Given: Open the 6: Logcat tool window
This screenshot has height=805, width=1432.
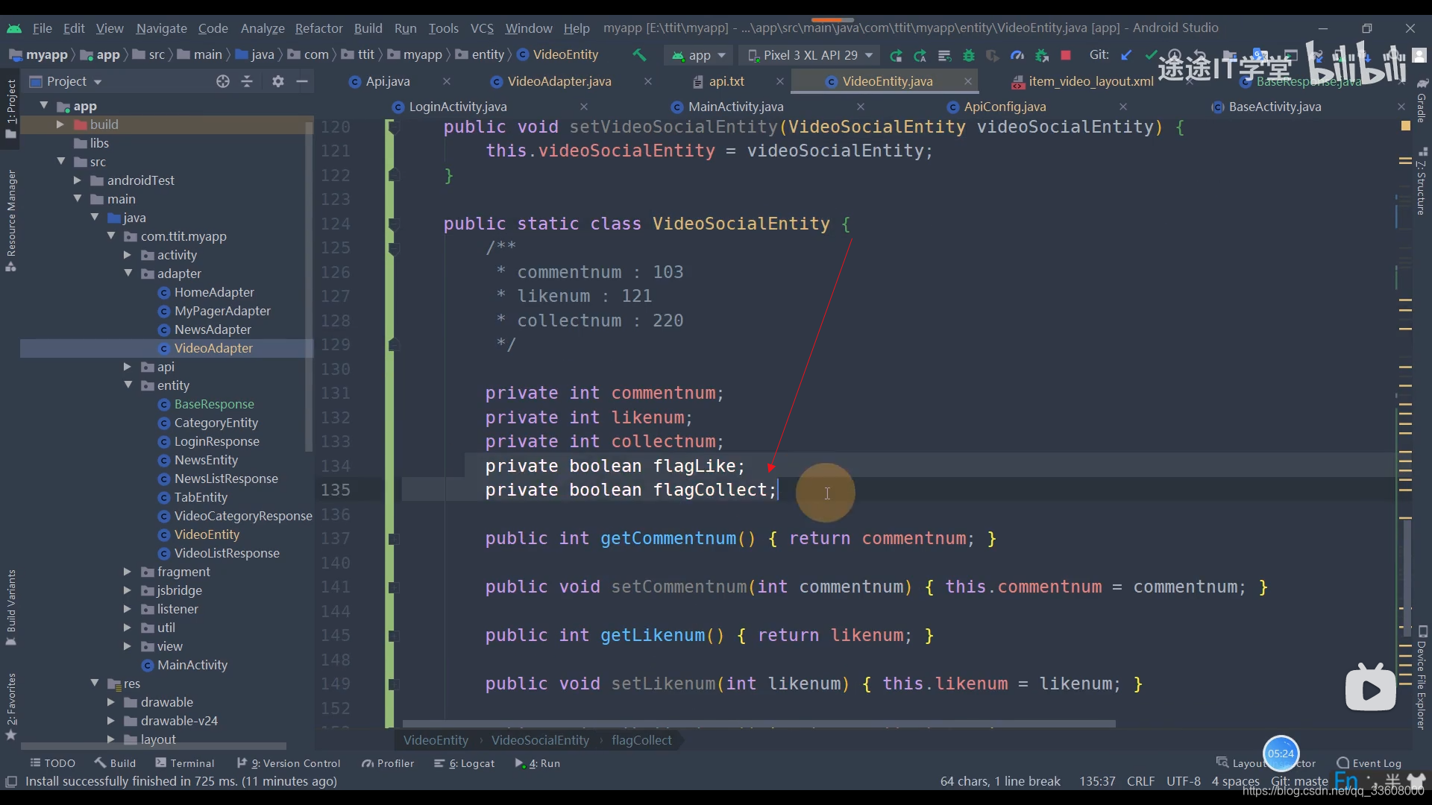Looking at the screenshot, I should tap(465, 763).
